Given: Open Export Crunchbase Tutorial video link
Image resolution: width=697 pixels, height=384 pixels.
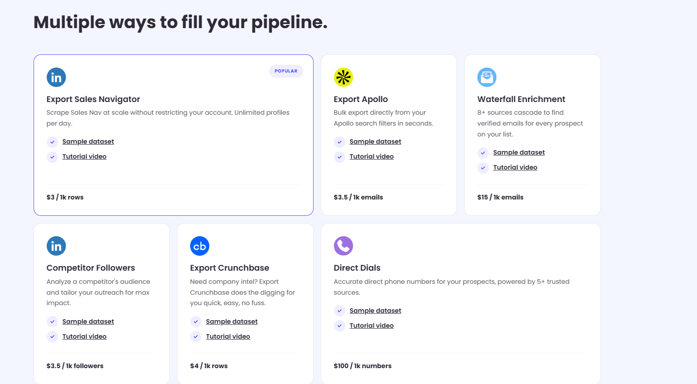Looking at the screenshot, I should 228,336.
